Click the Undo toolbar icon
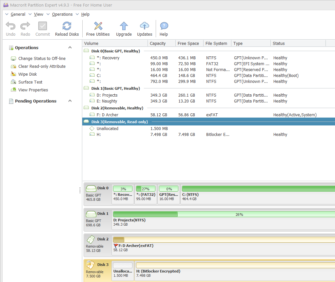335x282 pixels. pos(10,26)
